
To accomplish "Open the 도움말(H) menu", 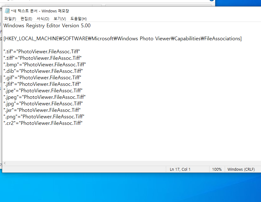I will pos(78,19).
